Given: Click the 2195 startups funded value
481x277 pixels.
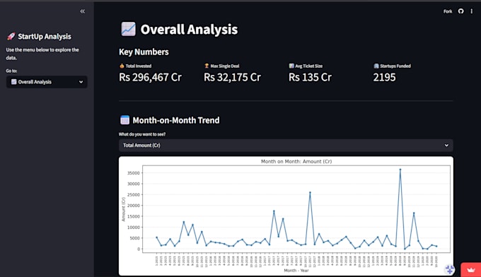Looking at the screenshot, I should [x=384, y=77].
